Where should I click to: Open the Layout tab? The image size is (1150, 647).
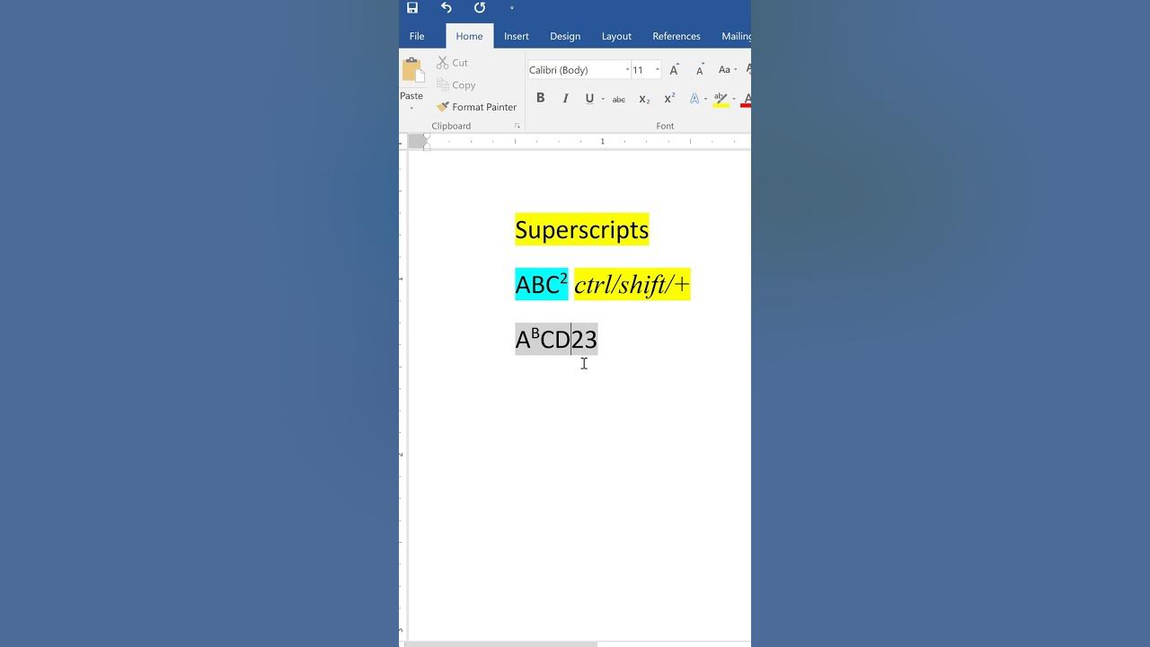(x=616, y=36)
